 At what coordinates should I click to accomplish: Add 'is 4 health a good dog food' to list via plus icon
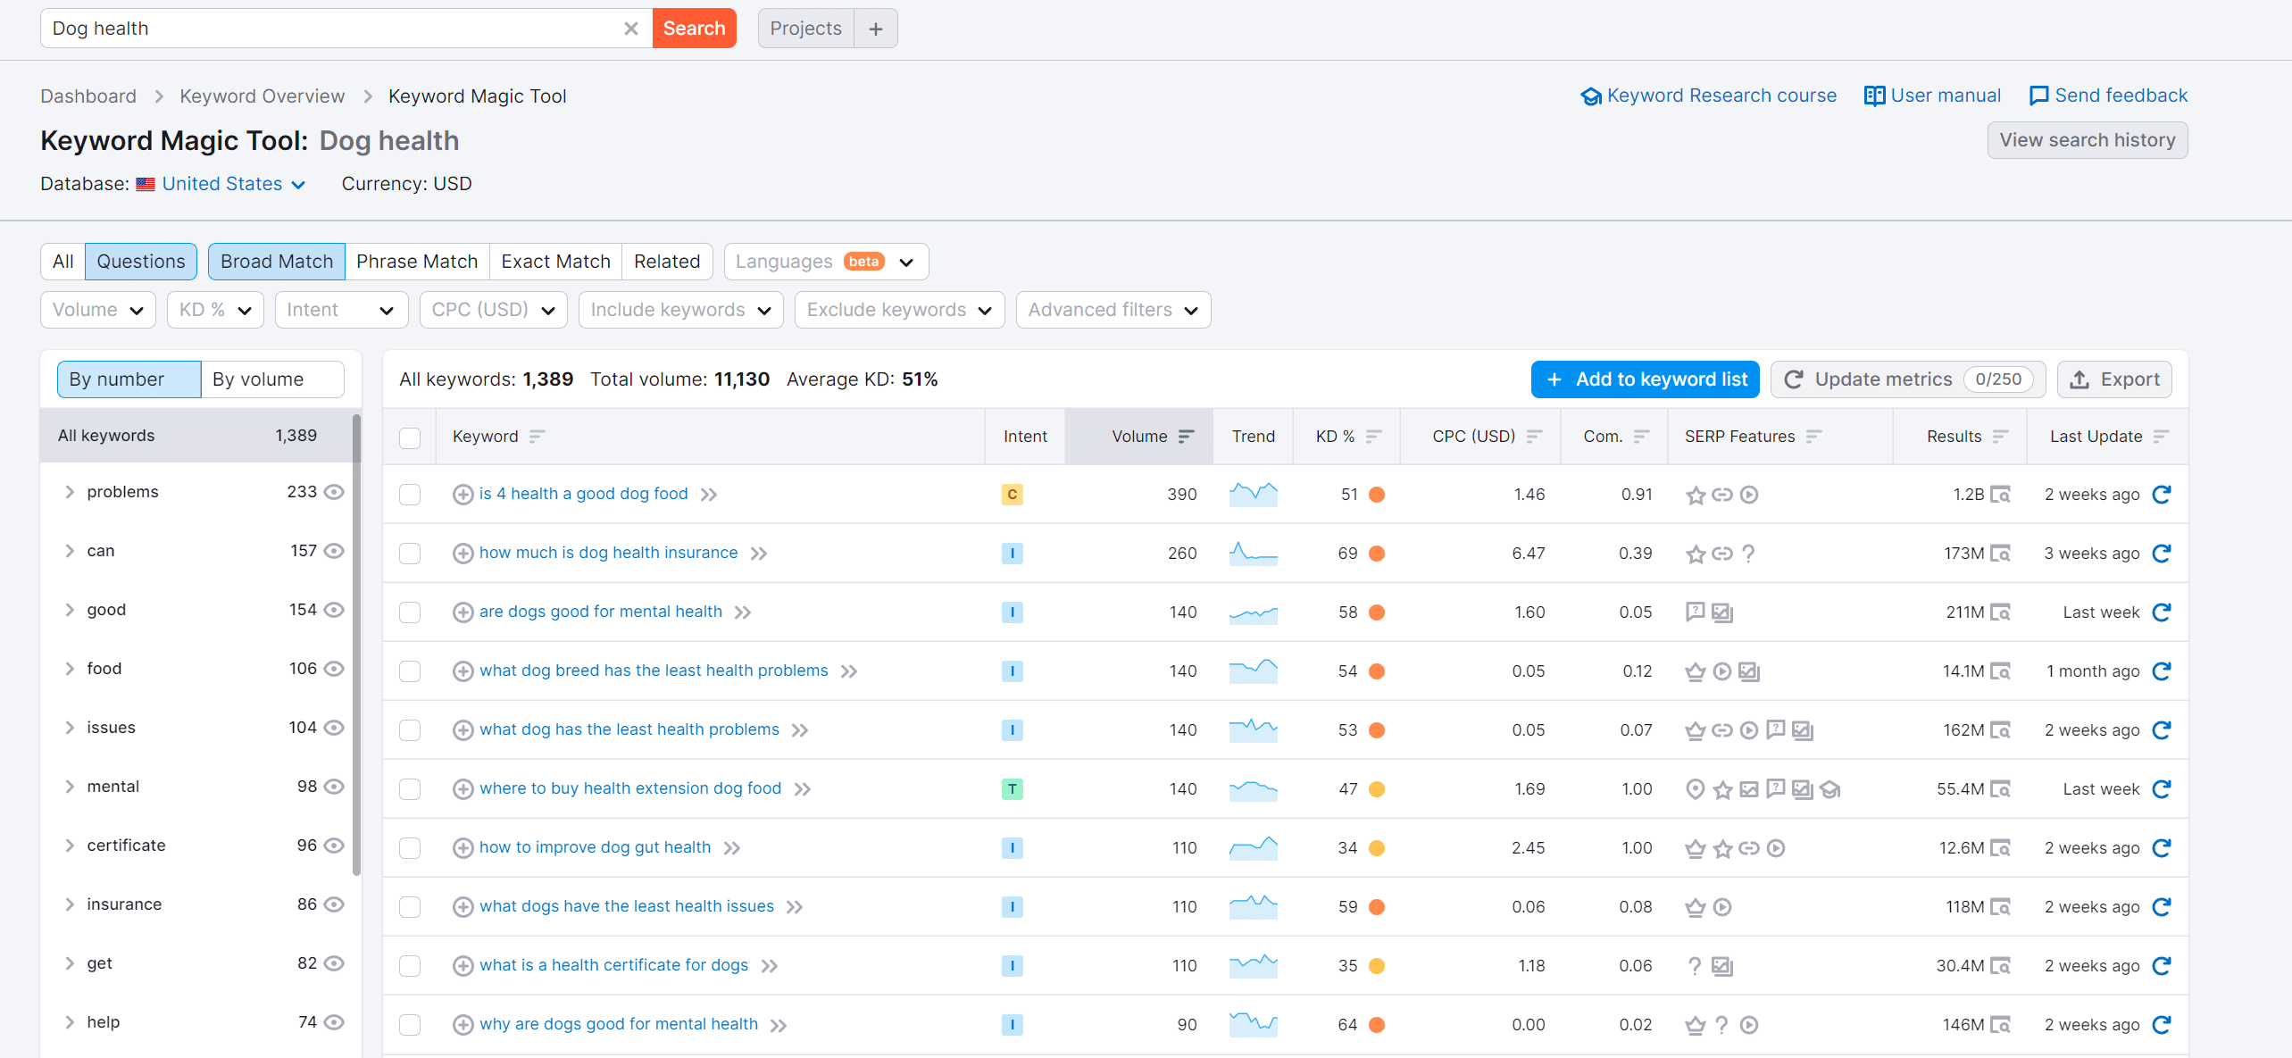[x=463, y=495]
